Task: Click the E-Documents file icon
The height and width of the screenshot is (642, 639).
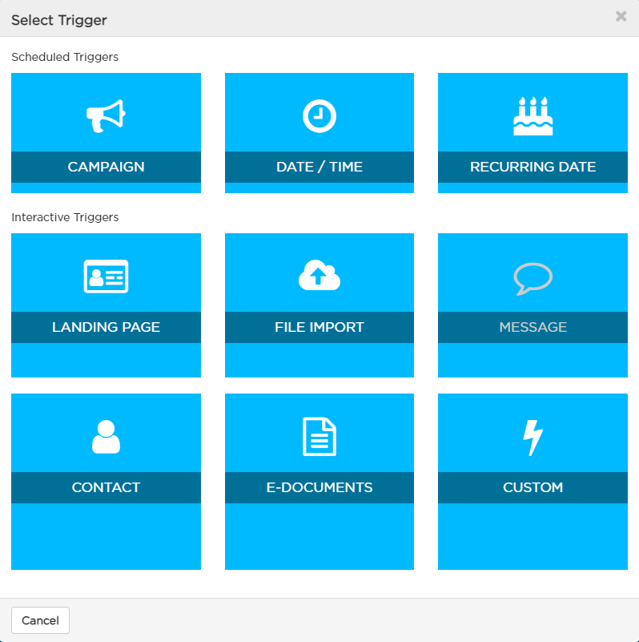Action: click(319, 437)
